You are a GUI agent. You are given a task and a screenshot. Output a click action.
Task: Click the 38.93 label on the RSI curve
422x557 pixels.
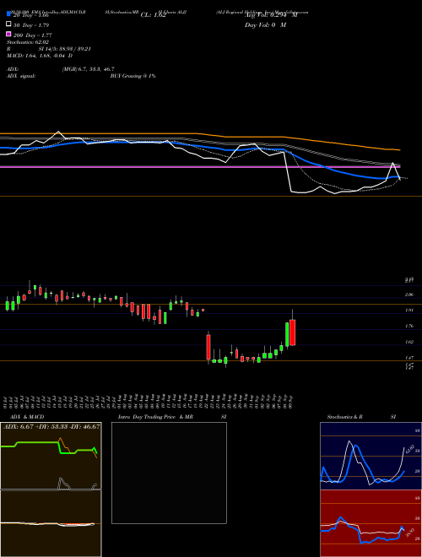tap(409, 533)
